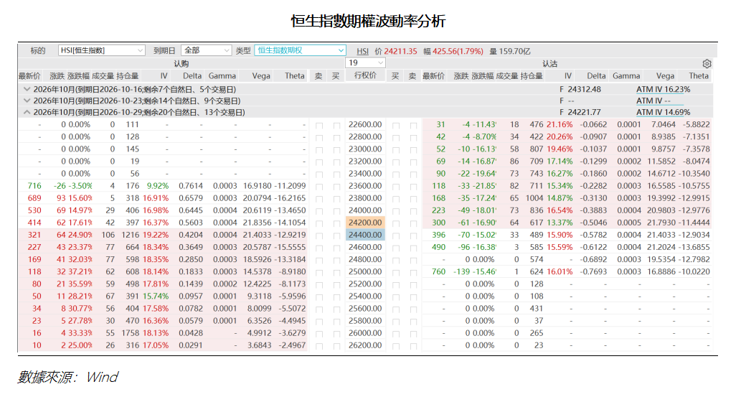The height and width of the screenshot is (397, 746).
Task: Collapse the 2026-10-29 expiry group
Action: tap(27, 112)
